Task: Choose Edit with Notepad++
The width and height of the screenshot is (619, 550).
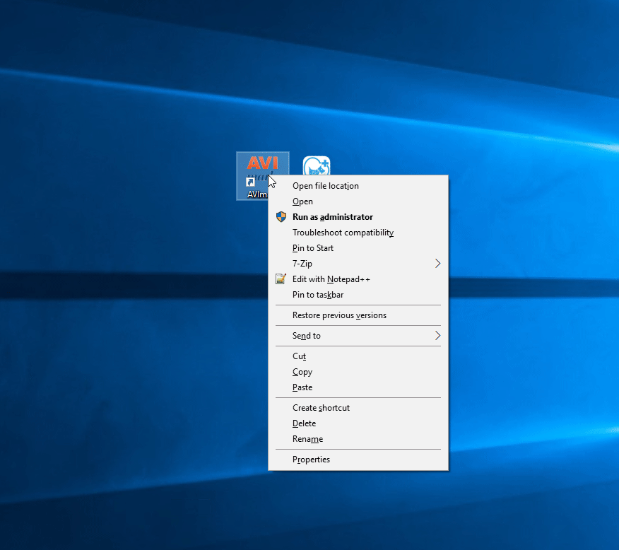Action: [x=358, y=279]
